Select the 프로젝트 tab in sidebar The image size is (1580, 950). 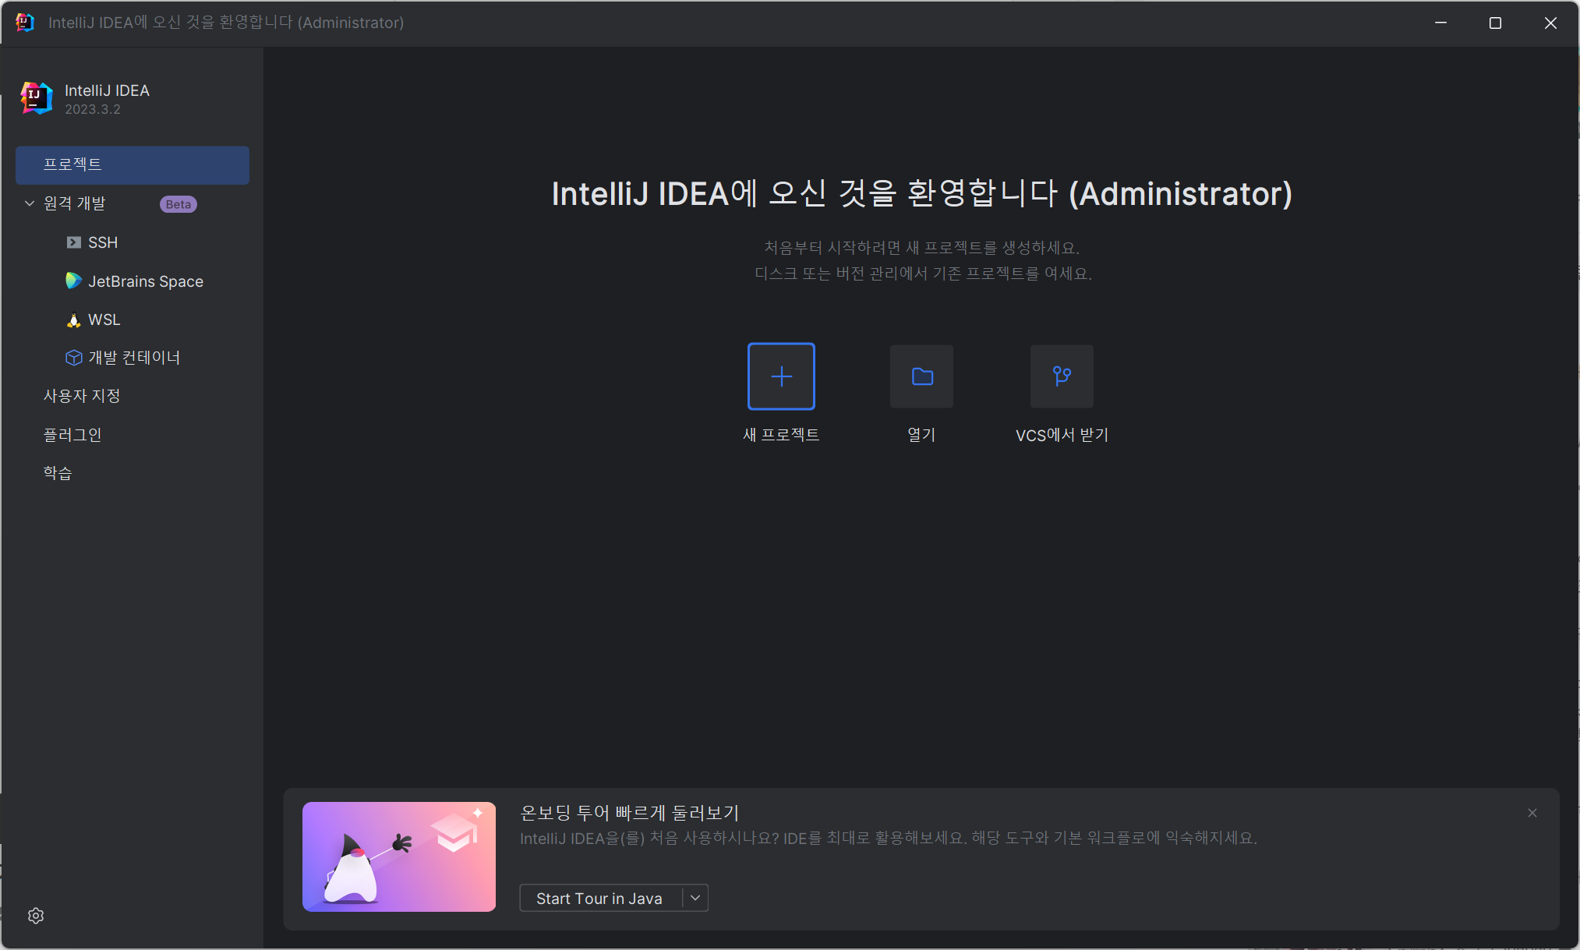tap(133, 164)
